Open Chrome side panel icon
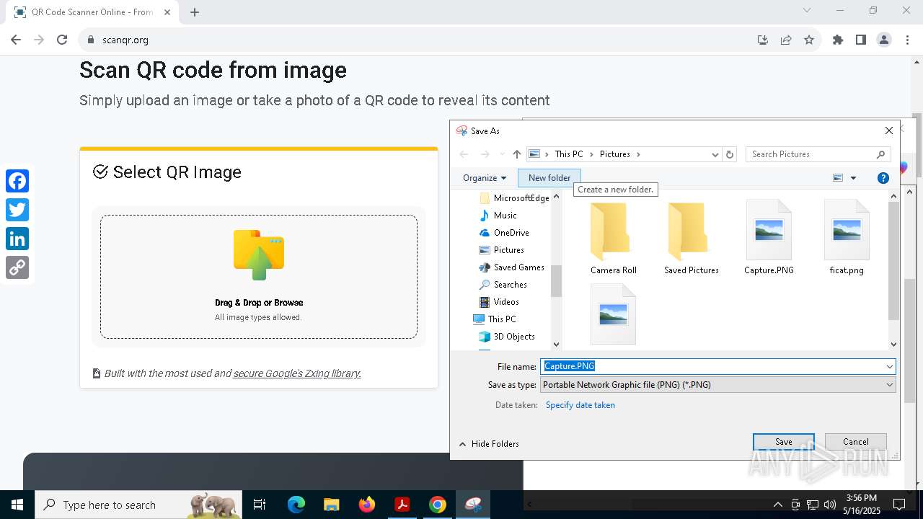 pyautogui.click(x=861, y=40)
